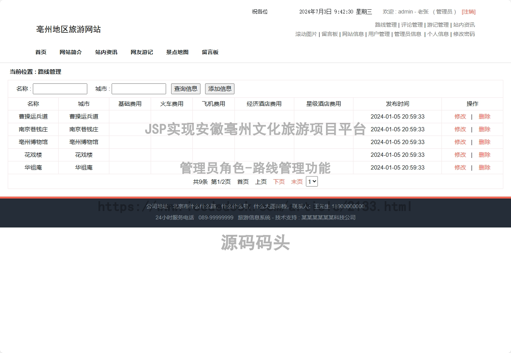The height and width of the screenshot is (353, 511).
Task: Go to 上页 previous page
Action: coord(261,182)
